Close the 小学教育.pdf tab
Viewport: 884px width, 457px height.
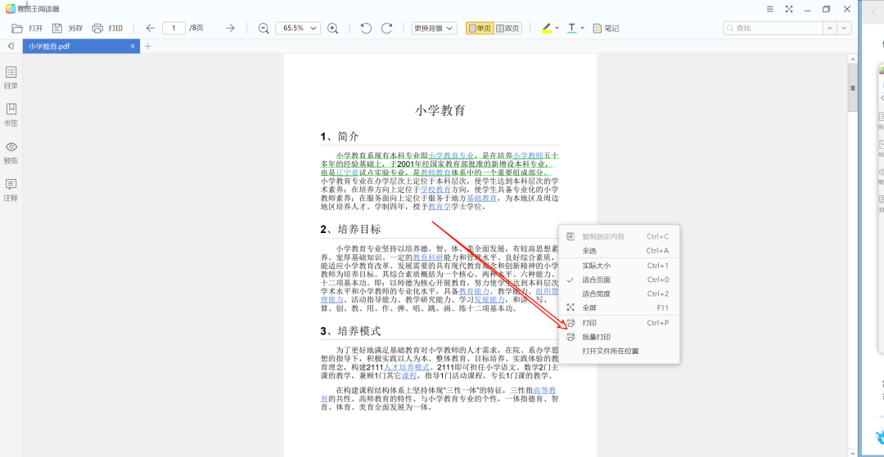click(133, 46)
